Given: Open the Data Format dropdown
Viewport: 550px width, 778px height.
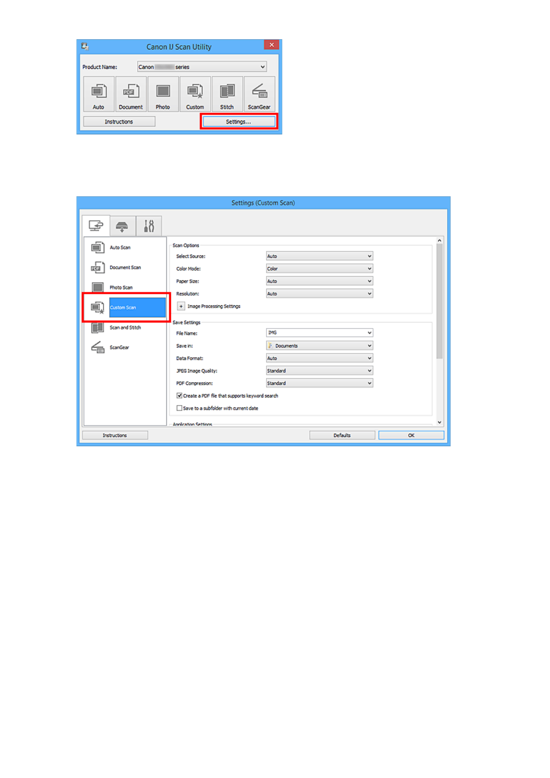Looking at the screenshot, I should click(x=319, y=359).
